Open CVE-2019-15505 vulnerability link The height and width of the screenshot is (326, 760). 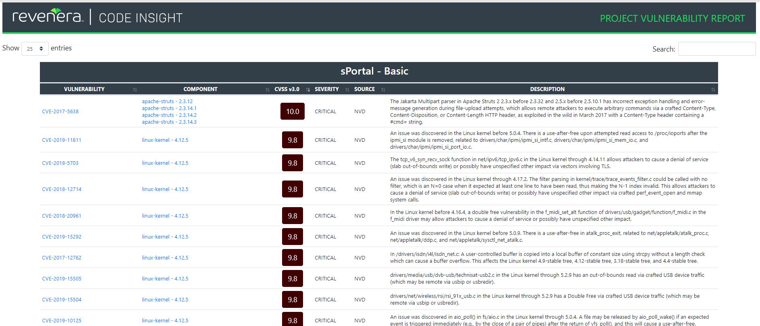(x=62, y=279)
